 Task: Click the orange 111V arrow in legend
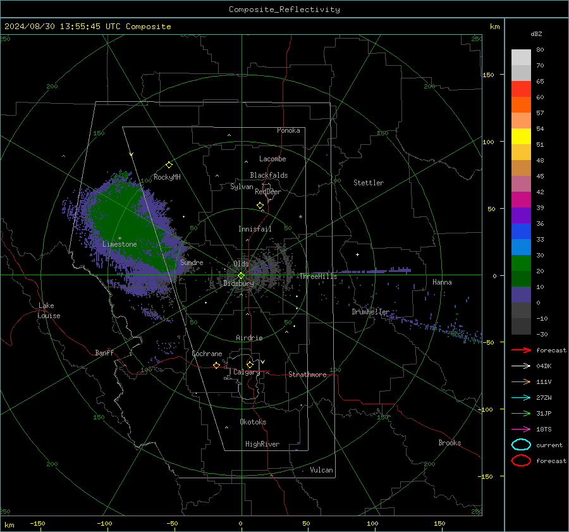(x=521, y=381)
